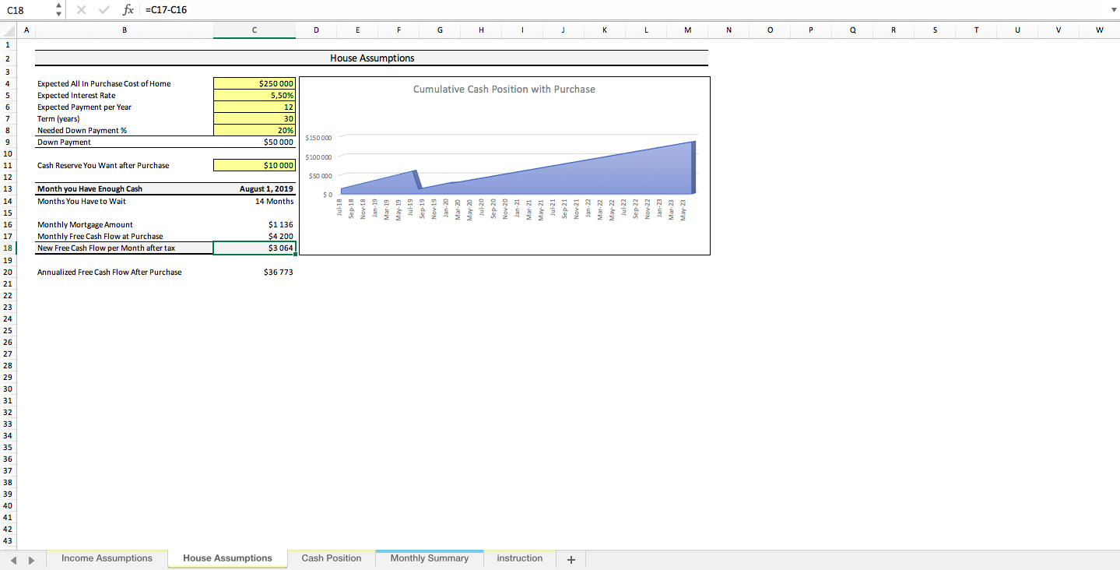Add a new sheet with the plus icon

(571, 558)
